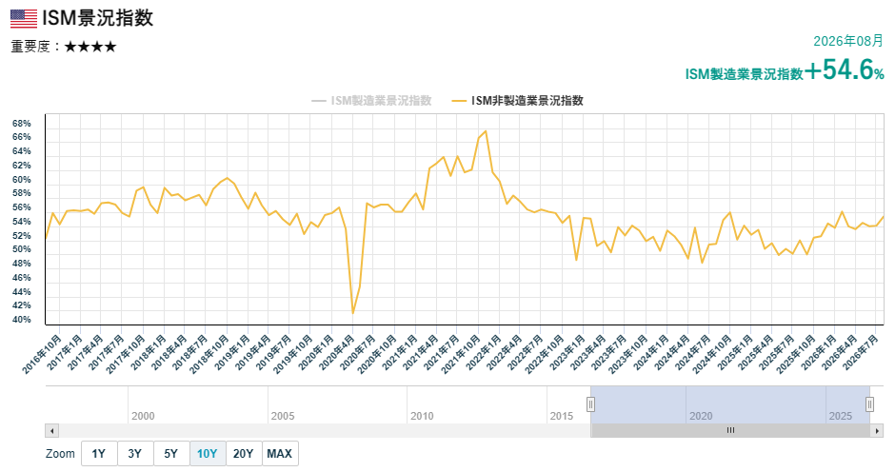Set zoom range to 3Y
The height and width of the screenshot is (472, 895).
134,454
